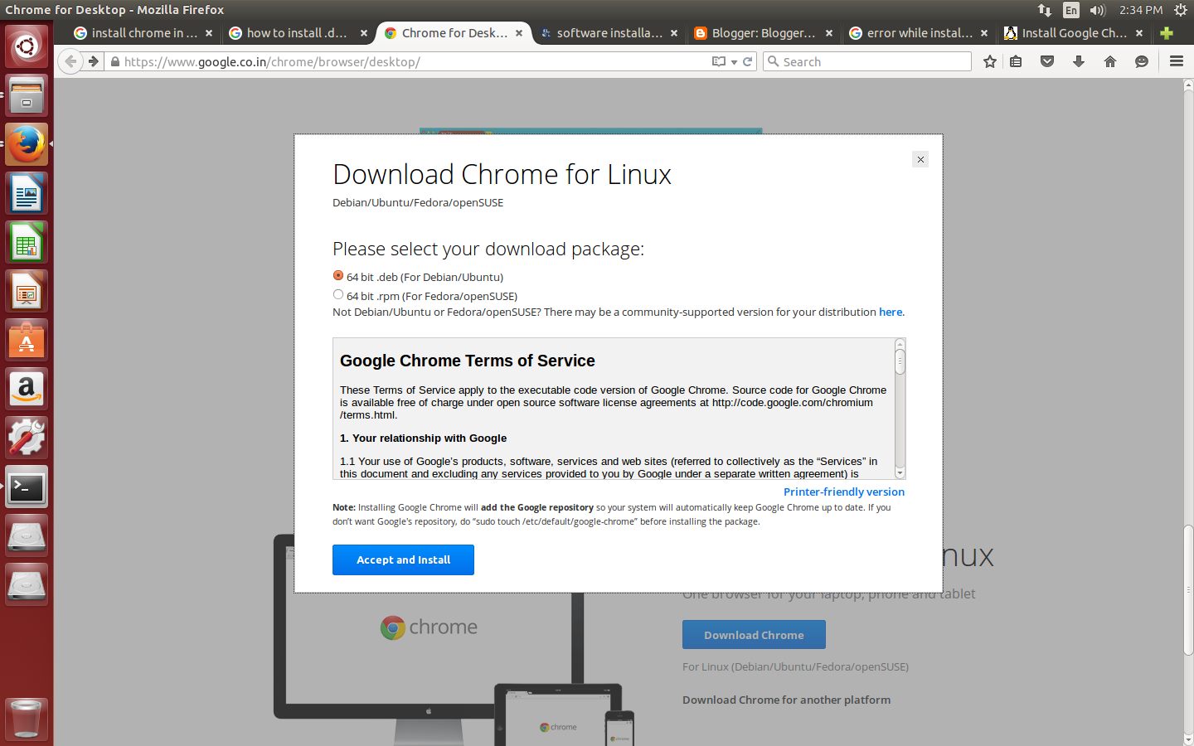Viewport: 1194px width, 746px height.
Task: Close the 'Chrome for Desk...' tab
Action: 519,33
